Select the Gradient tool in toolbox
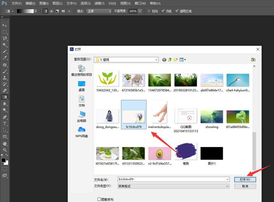Image resolution: width=274 pixels, height=202 pixels. tap(5, 97)
